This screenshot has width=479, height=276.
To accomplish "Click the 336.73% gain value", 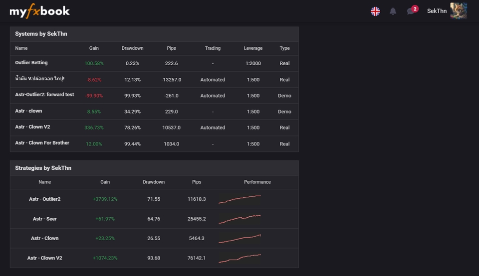I will (94, 128).
